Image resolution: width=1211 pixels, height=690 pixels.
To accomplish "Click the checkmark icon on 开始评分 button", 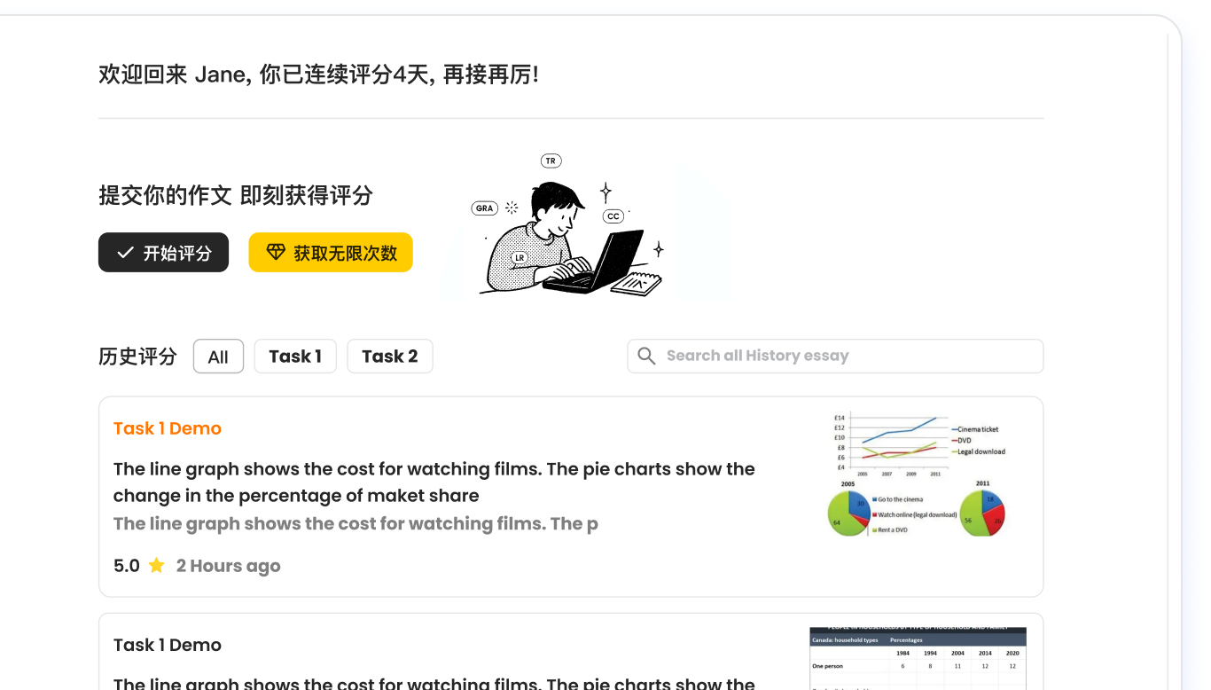I will coord(125,253).
